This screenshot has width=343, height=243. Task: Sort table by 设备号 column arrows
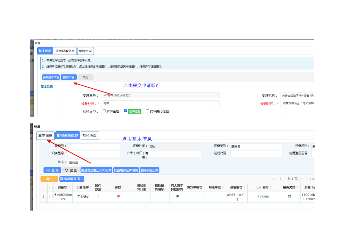69,187
